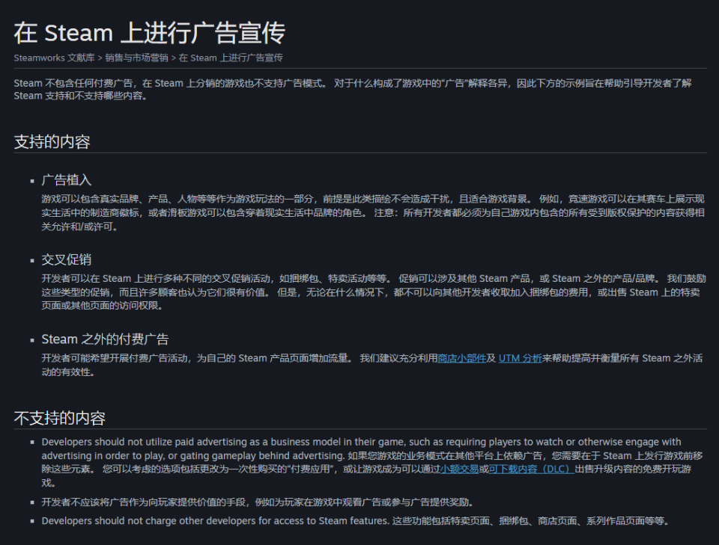The image size is (719, 545).
Task: Click the bullet text 开发者不应该将广告作为向玩家提供价值的手段
Action: coord(257,502)
